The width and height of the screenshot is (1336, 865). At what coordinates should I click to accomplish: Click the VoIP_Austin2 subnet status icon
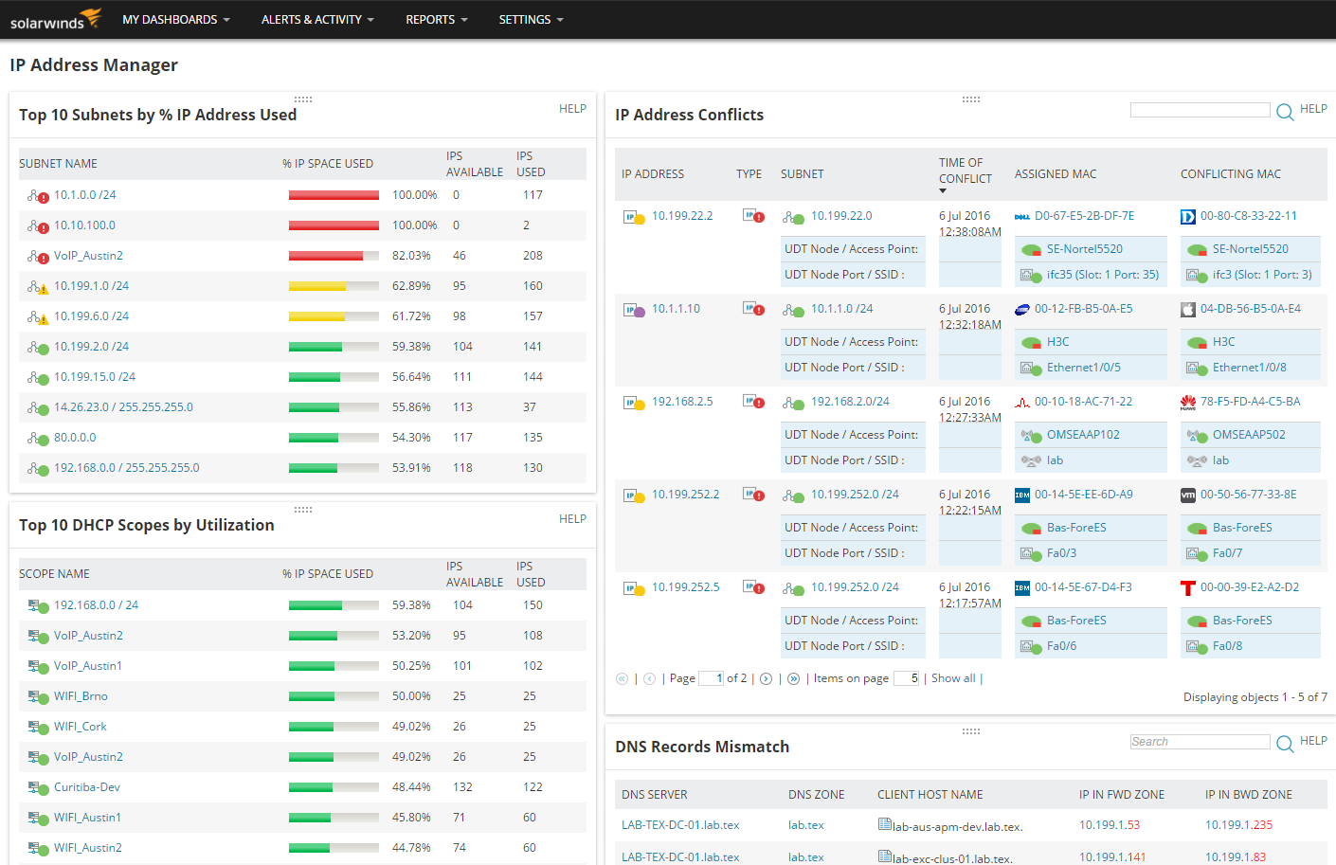tap(38, 257)
